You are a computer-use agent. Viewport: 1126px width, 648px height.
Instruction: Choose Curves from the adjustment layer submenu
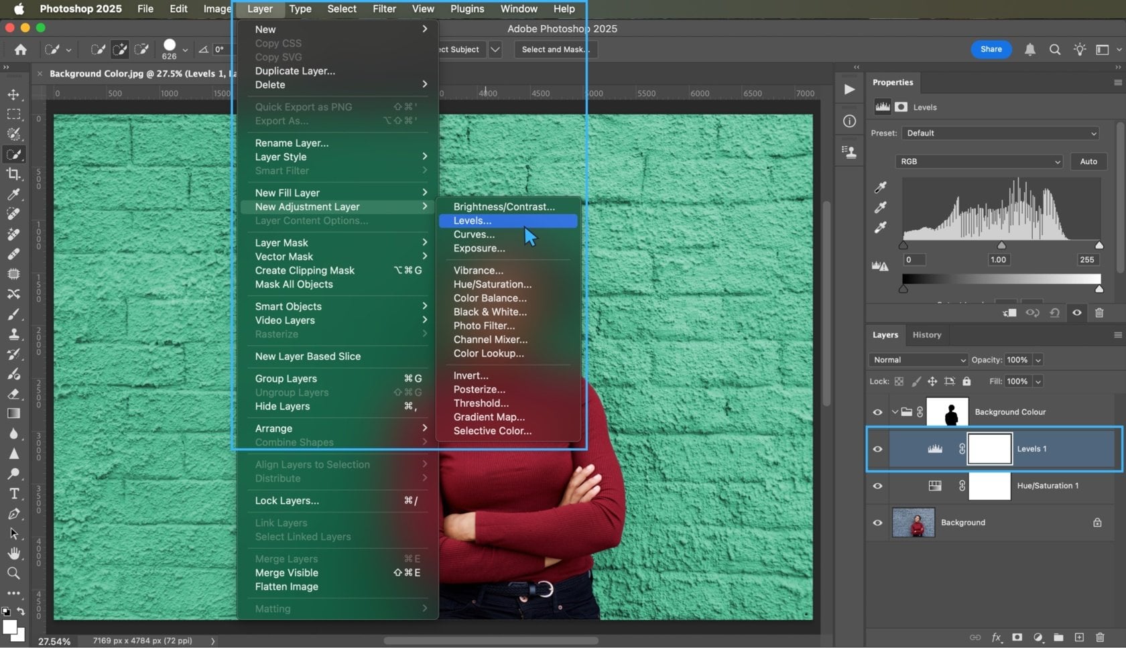pos(474,235)
